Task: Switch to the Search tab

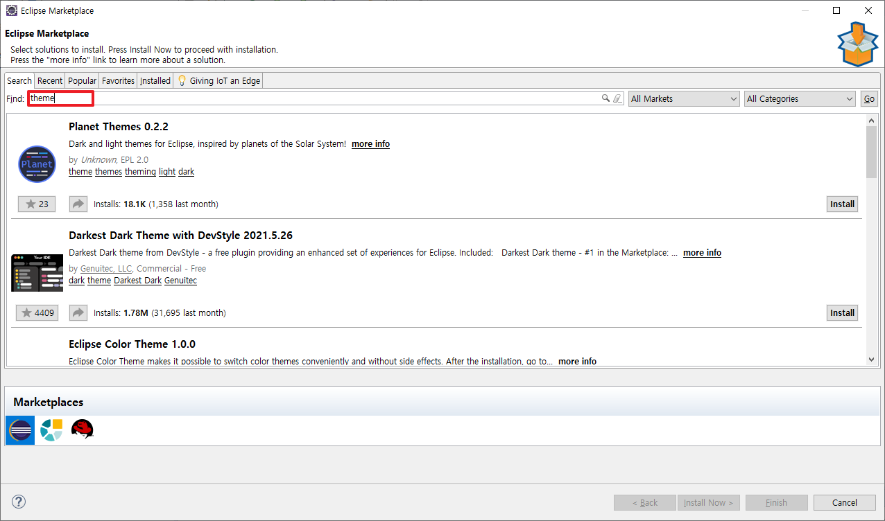Action: pos(19,80)
